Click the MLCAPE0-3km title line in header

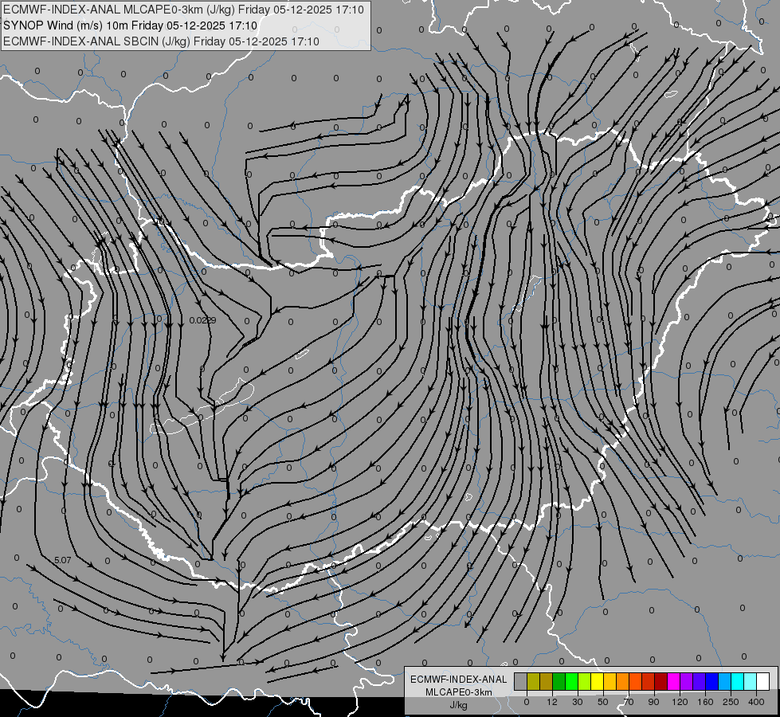[183, 10]
